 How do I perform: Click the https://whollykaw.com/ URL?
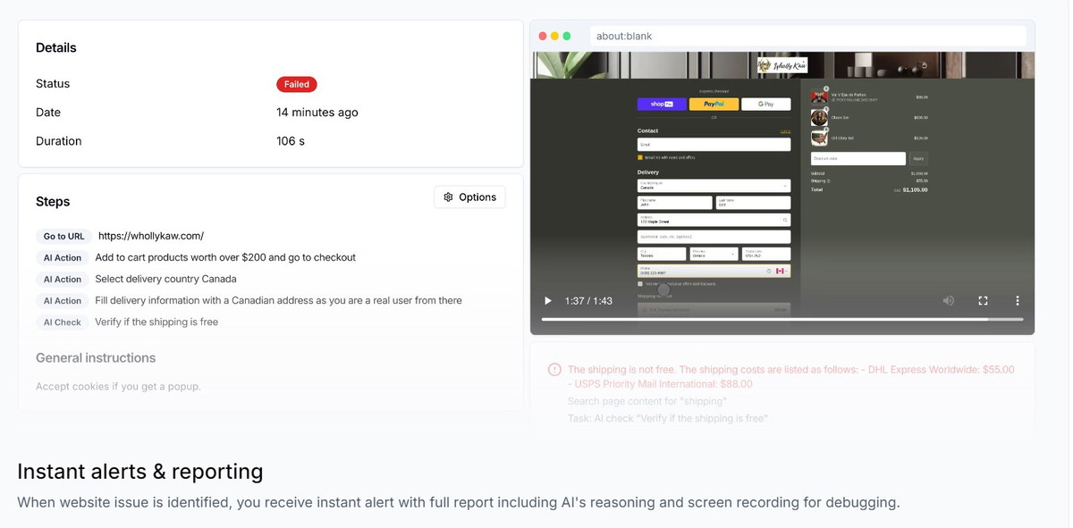(151, 236)
